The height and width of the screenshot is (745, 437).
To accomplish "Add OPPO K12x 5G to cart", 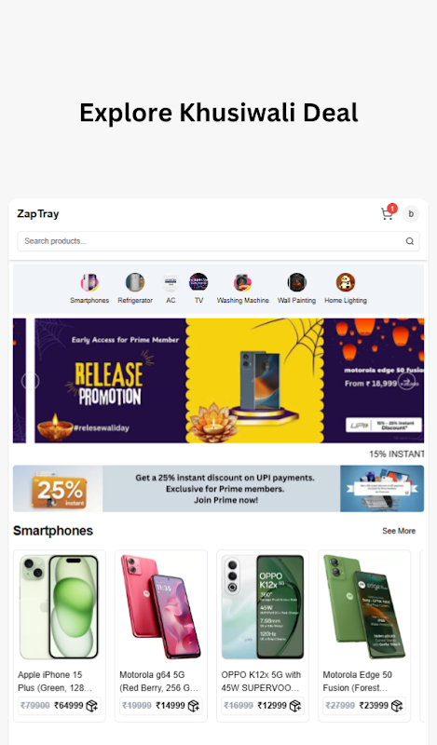I will (x=295, y=706).
